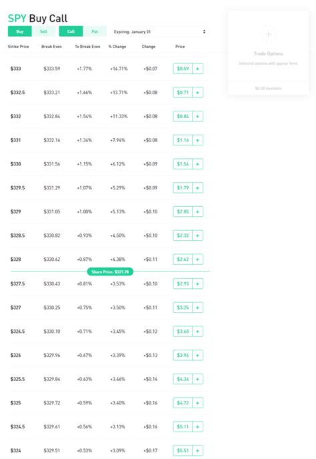Screen dimensions: 316x459
Task: Click the Share Price $327.78 marker
Action: click(110, 272)
